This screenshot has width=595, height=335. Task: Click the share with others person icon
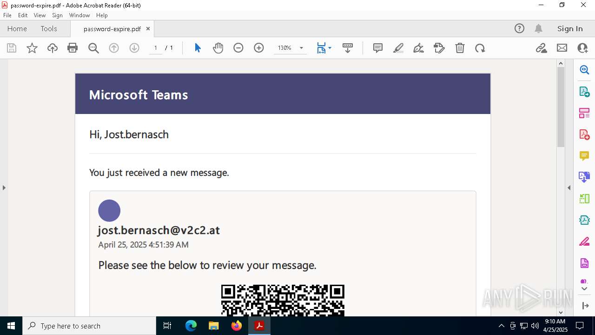pos(582,48)
